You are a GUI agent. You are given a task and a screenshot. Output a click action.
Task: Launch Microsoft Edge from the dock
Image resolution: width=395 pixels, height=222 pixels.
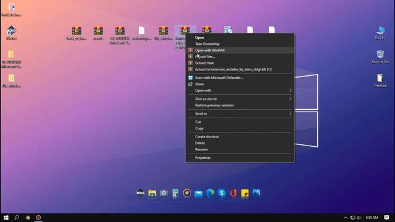coord(210,193)
